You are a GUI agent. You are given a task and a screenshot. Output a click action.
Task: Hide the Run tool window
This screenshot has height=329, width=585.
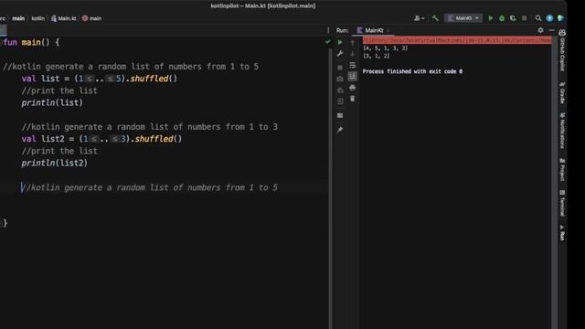[552, 30]
